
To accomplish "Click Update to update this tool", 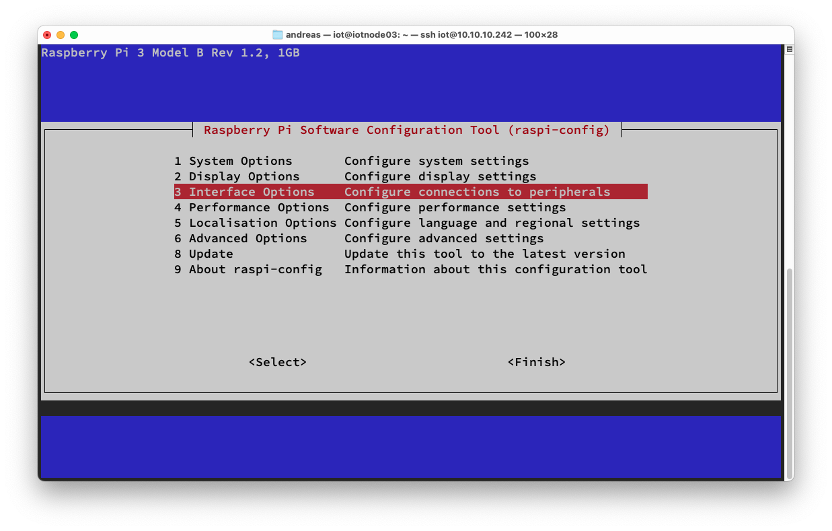I will [x=211, y=254].
